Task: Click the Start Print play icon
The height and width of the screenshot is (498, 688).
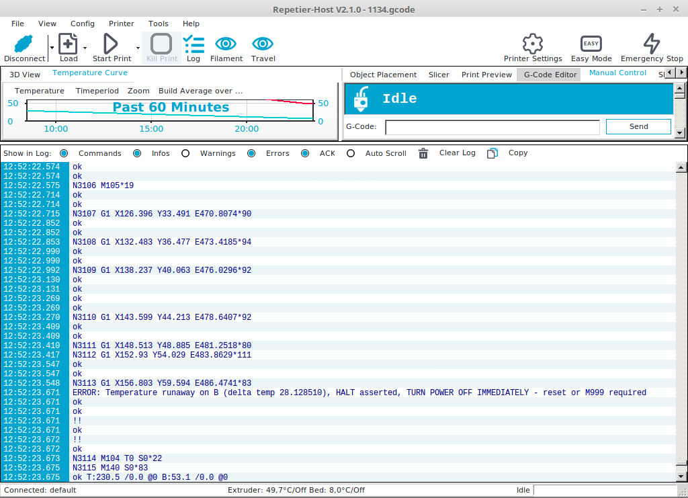Action: point(111,44)
